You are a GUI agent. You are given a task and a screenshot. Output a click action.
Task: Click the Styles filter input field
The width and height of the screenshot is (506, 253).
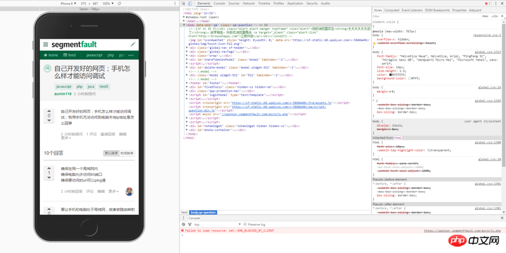click(x=426, y=16)
